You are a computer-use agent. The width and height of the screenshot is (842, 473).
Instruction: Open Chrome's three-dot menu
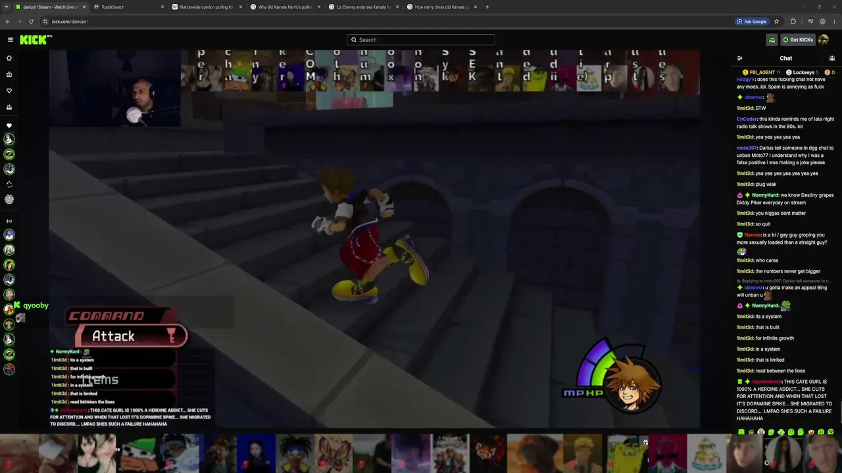(834, 21)
